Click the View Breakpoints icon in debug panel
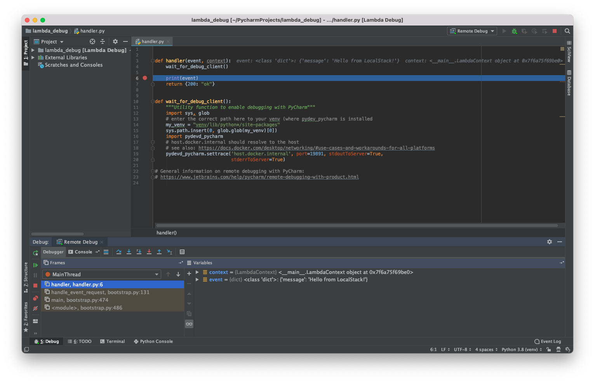 35,298
